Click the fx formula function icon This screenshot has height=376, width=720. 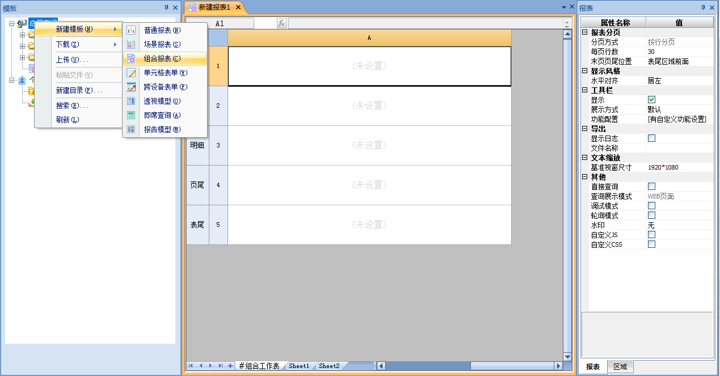[x=281, y=23]
